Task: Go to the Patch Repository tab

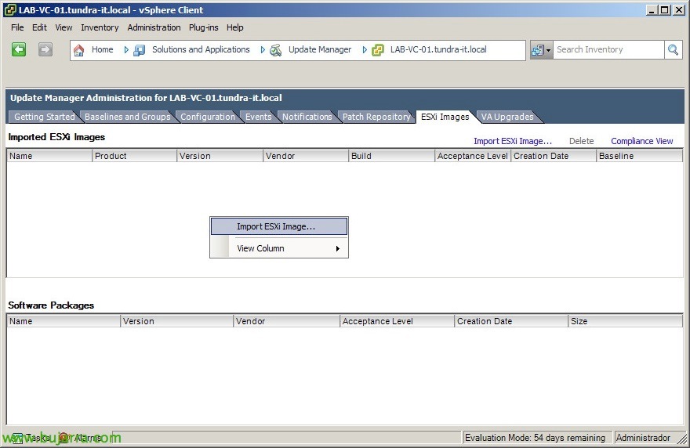Action: click(376, 117)
